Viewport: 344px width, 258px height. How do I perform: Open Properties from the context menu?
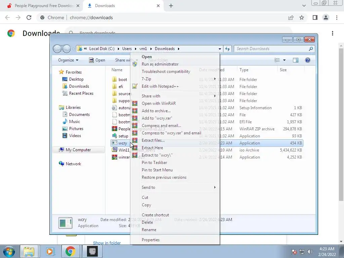point(150,240)
